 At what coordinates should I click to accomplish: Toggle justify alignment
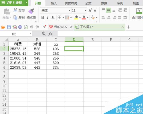pyautogui.click(x=120, y=17)
